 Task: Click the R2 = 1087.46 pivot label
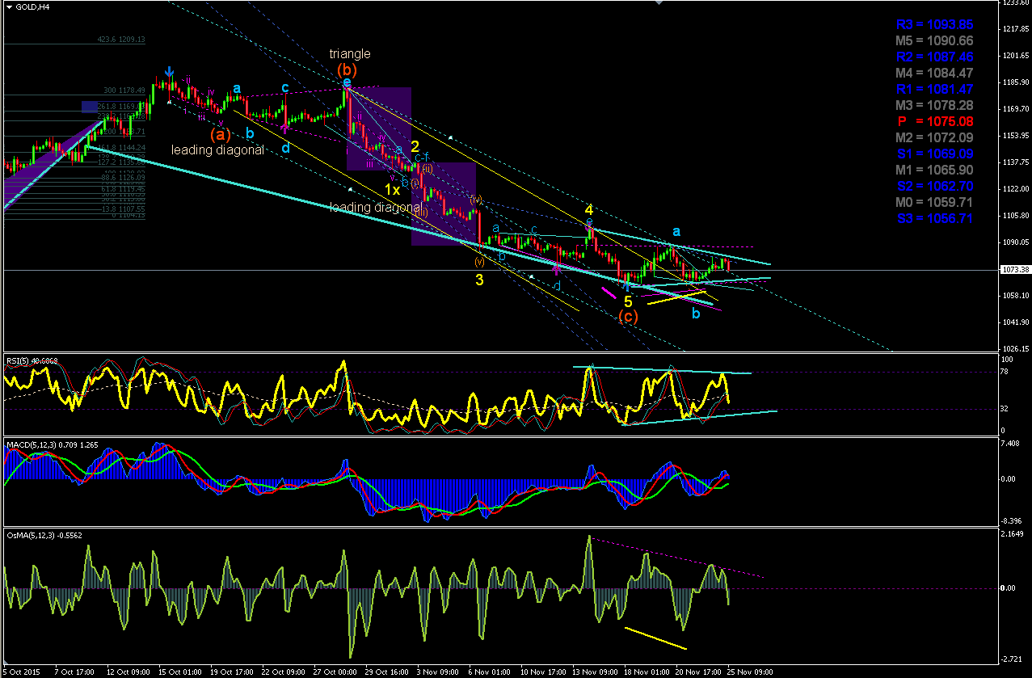pyautogui.click(x=935, y=57)
